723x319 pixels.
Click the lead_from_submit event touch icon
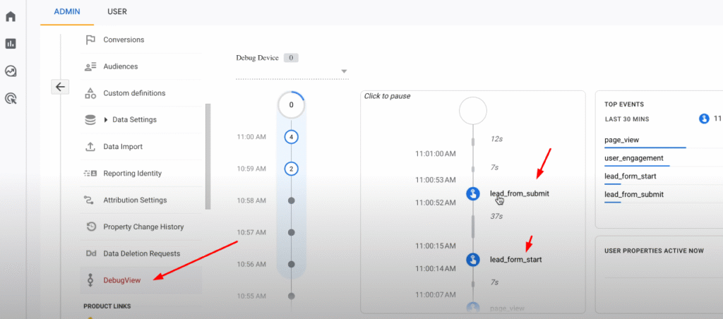coord(473,193)
